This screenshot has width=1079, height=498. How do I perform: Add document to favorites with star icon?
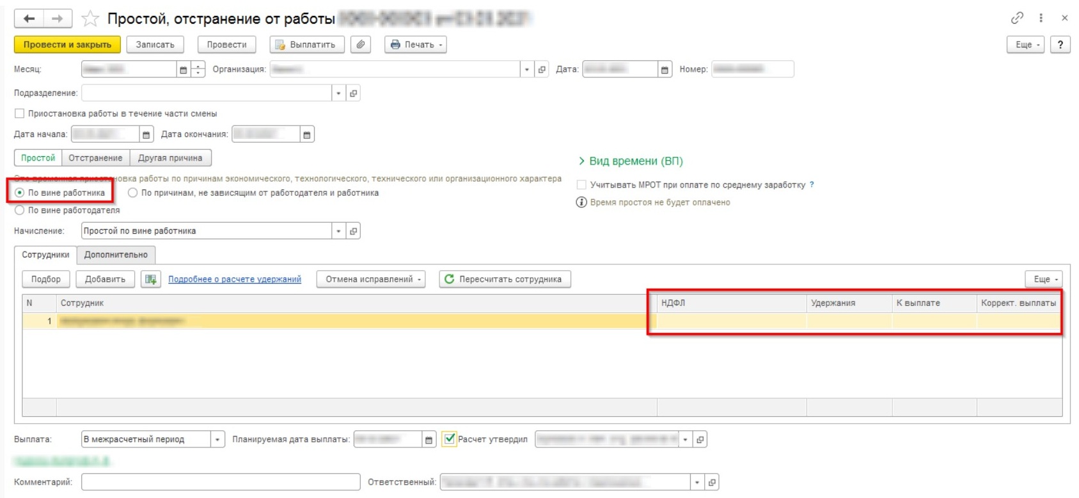[91, 19]
